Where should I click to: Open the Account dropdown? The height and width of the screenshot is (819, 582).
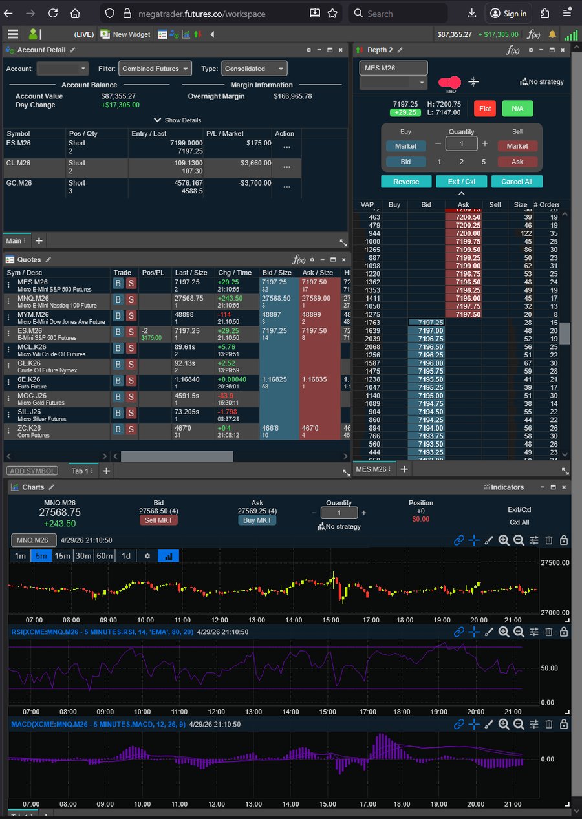click(63, 69)
